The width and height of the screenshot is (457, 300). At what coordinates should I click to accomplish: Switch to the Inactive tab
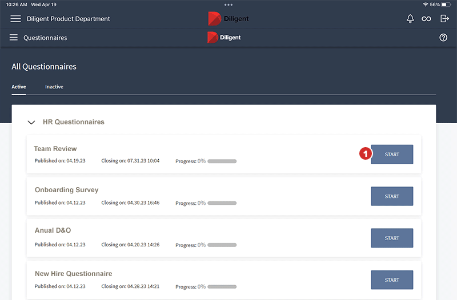pos(54,87)
